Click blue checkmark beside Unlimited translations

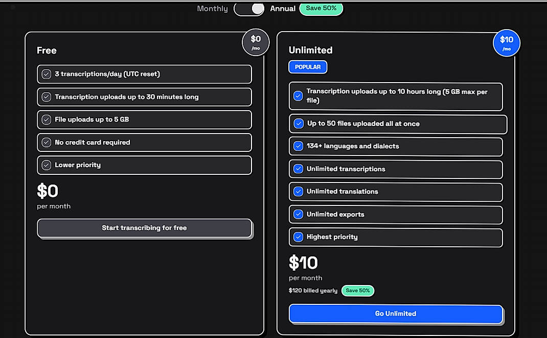point(298,192)
